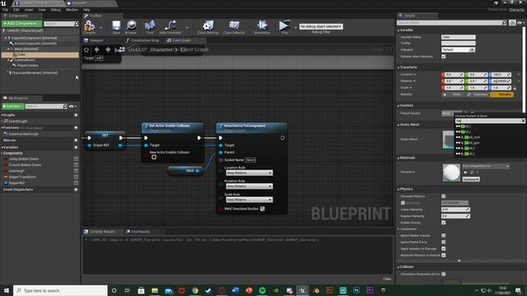Click the My Blueprint search icon
This screenshot has width=527, height=296.
[65, 106]
